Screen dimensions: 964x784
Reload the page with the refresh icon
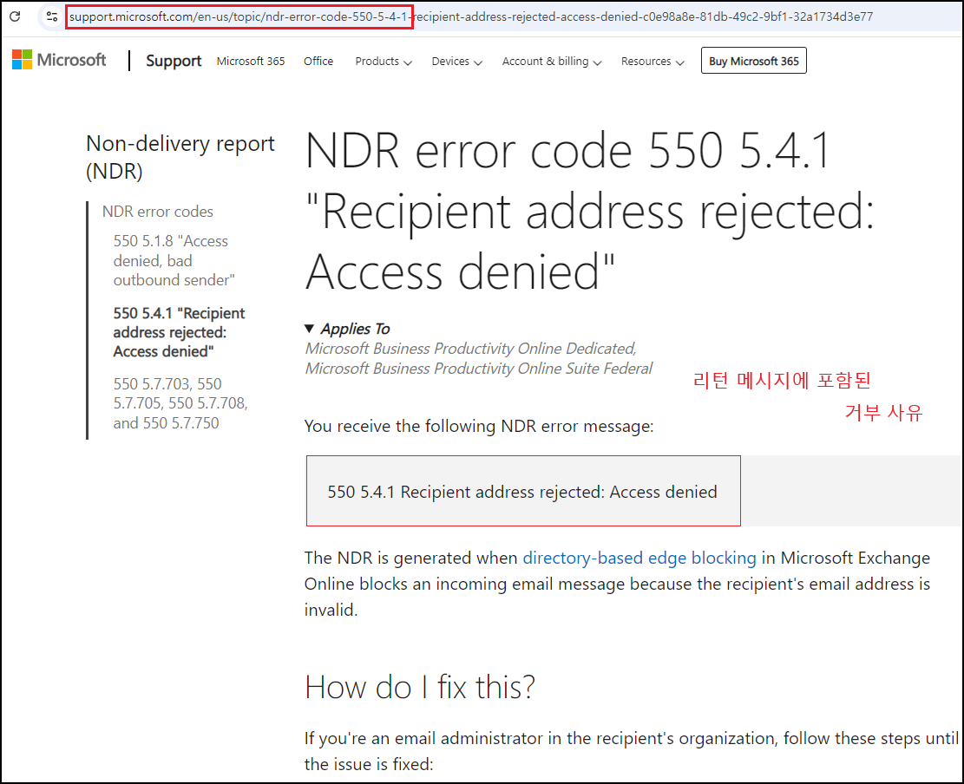pyautogui.click(x=15, y=16)
